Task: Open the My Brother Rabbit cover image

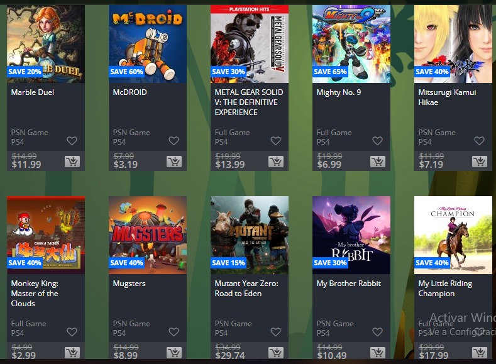Action: (x=351, y=235)
